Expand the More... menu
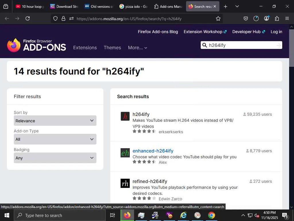Image resolution: width=294 pixels, height=221 pixels. tap(138, 48)
